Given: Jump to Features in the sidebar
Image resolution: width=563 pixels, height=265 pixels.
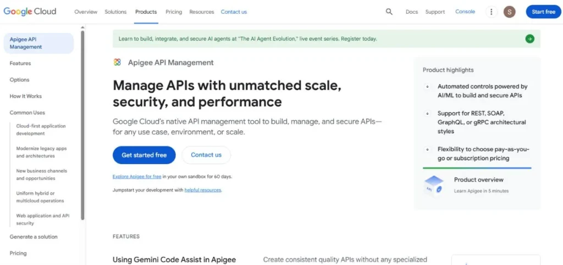Looking at the screenshot, I should point(20,64).
